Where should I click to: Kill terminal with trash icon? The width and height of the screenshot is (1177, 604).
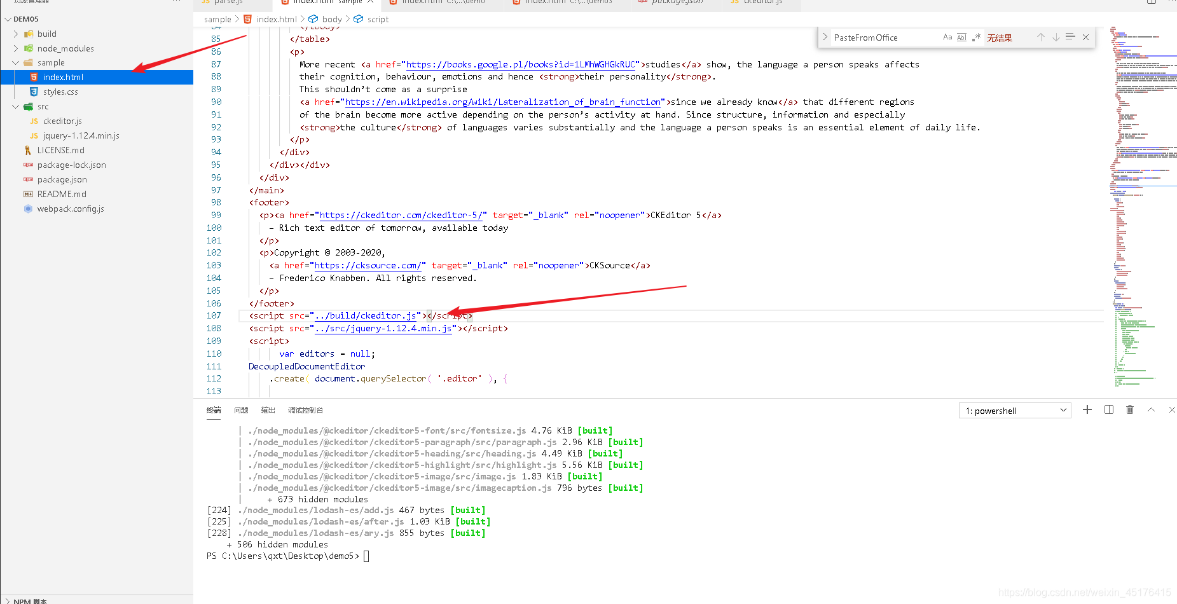click(1130, 410)
